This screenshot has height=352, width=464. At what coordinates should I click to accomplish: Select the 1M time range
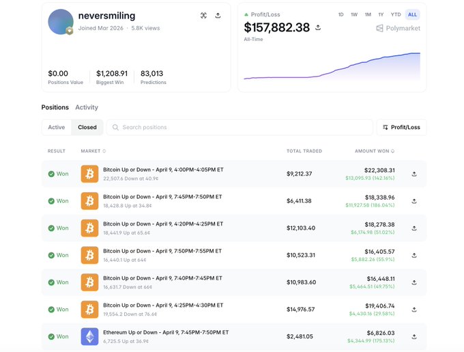click(368, 14)
